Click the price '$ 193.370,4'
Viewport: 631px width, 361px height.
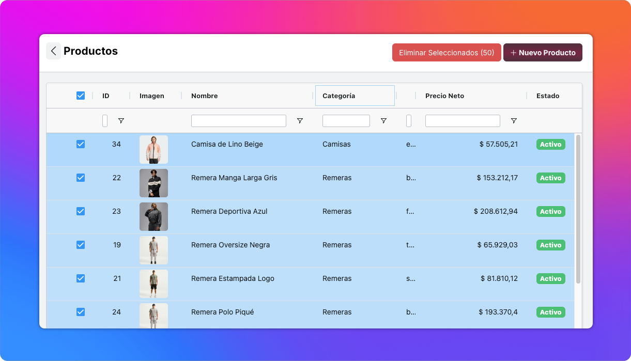tap(498, 312)
